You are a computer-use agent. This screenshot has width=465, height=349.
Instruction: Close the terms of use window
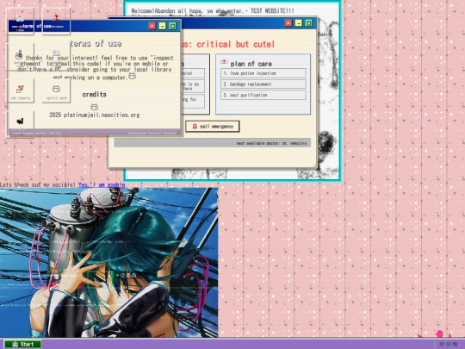[152, 26]
